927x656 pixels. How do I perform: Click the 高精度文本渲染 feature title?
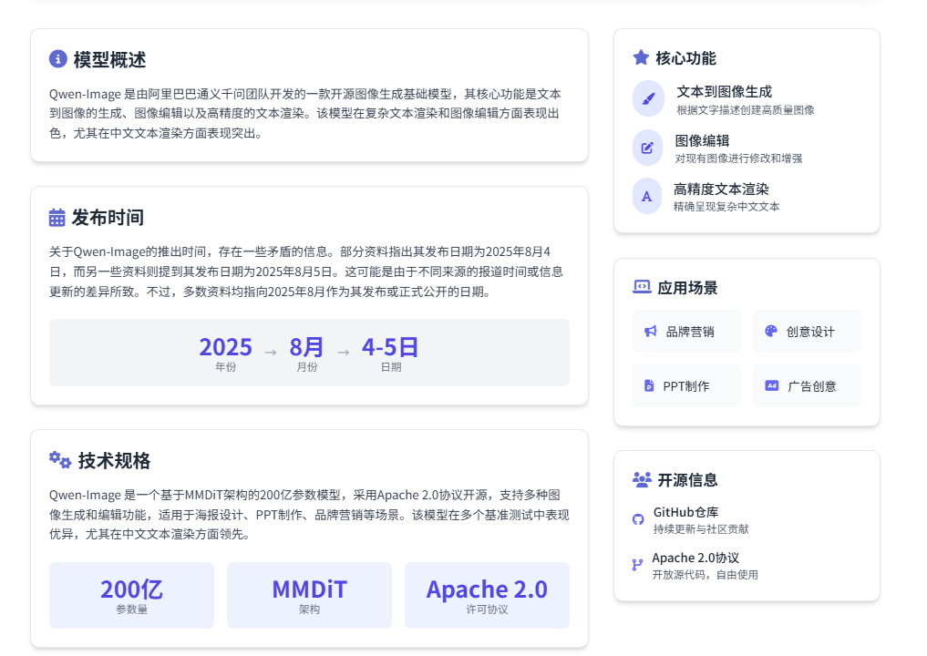(x=721, y=190)
